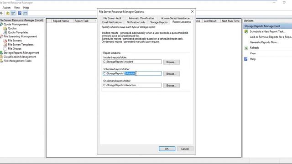
Task: Browse for the Incident reports folder
Action: point(172,62)
